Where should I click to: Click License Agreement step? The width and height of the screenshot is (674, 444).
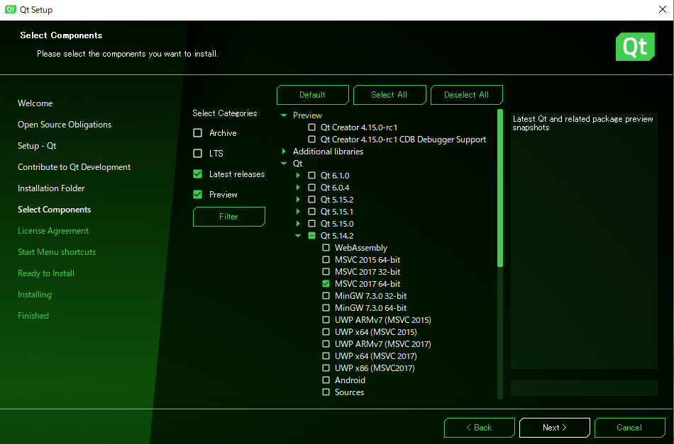[53, 231]
